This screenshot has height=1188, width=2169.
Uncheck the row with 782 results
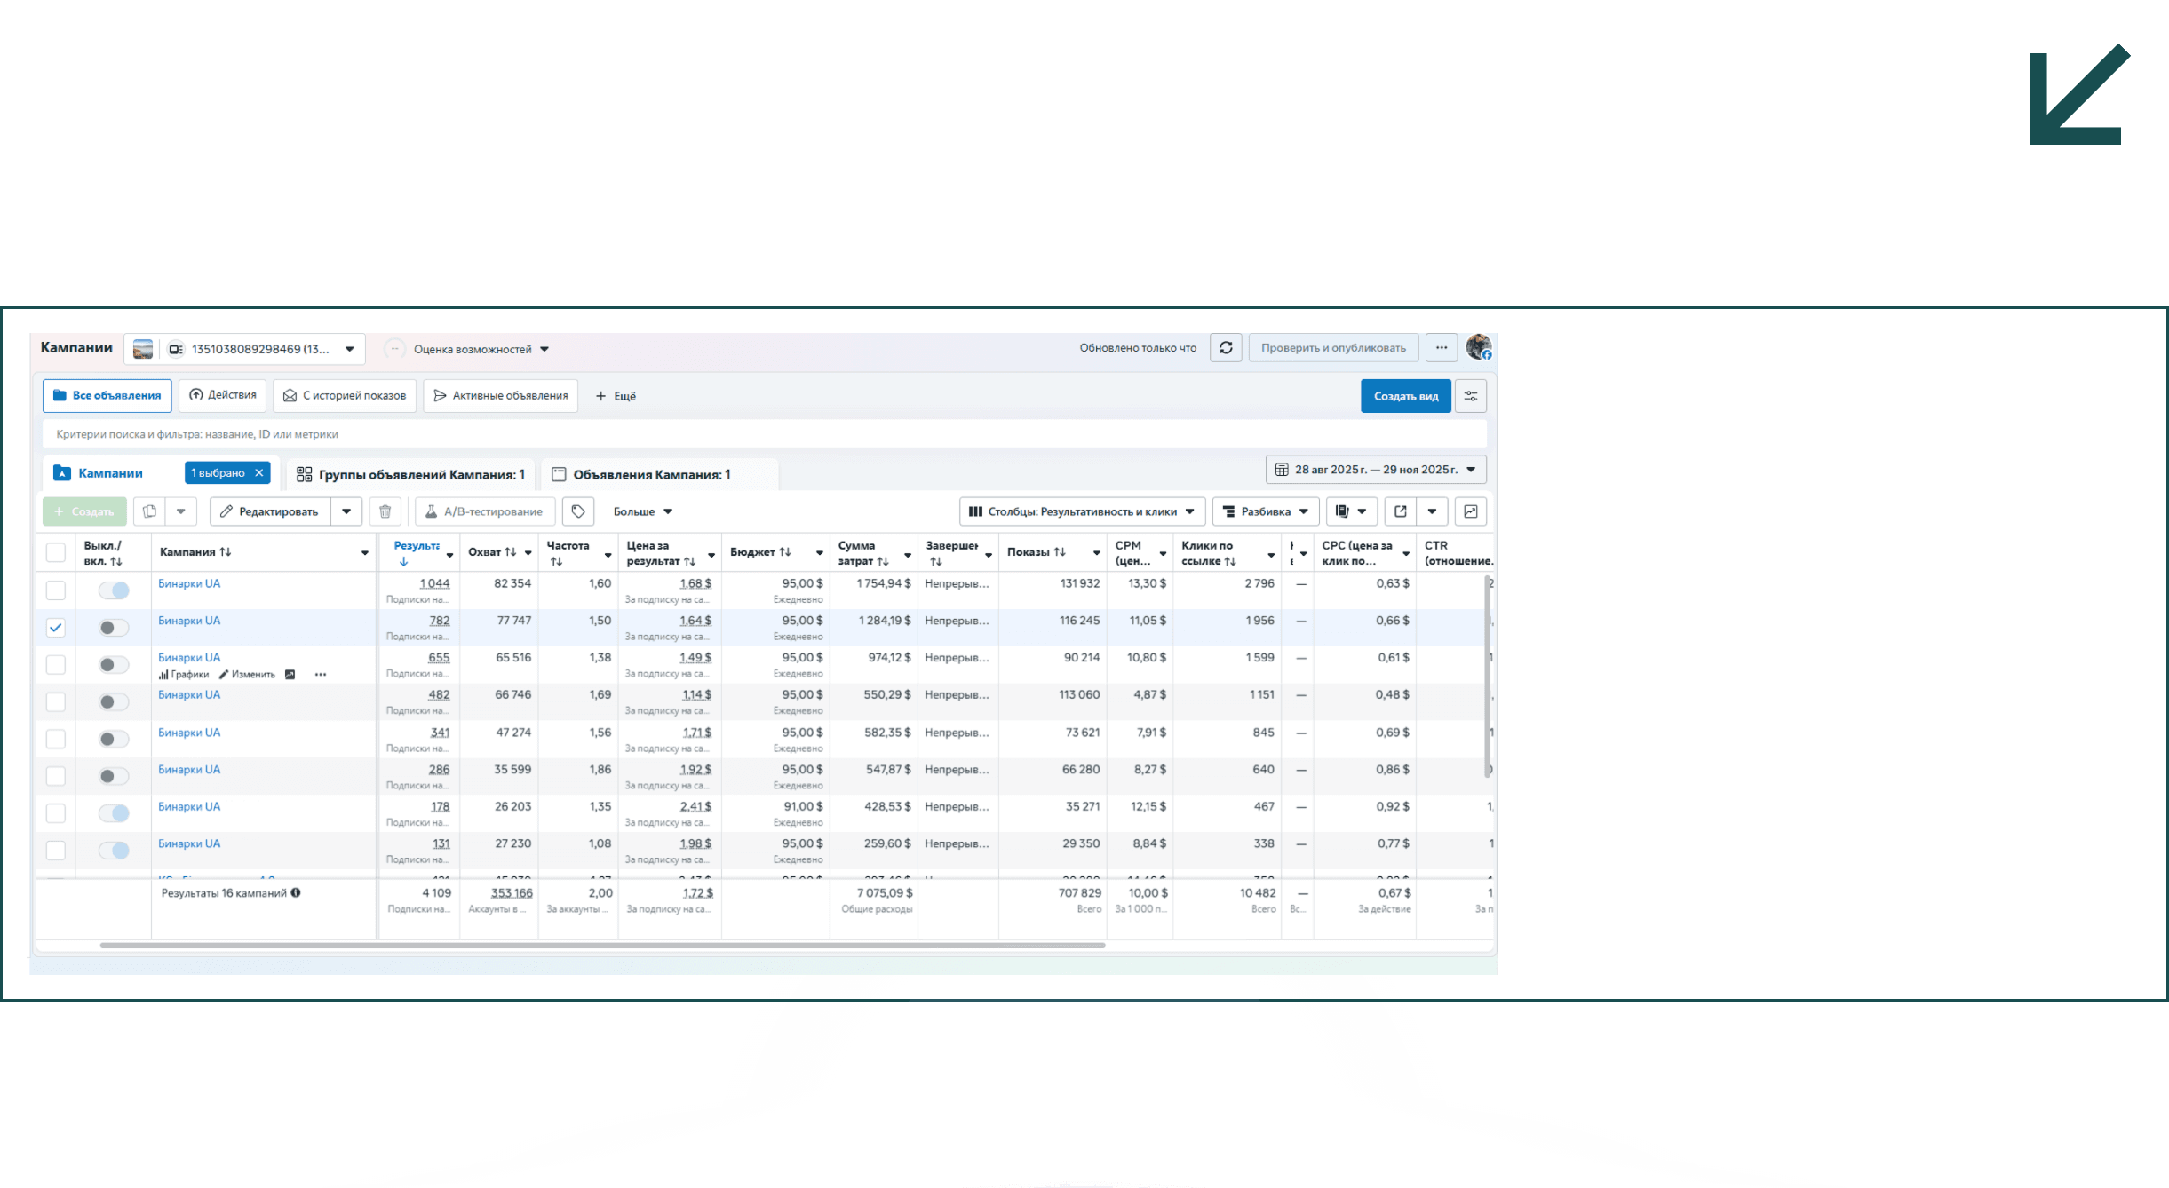pyautogui.click(x=55, y=628)
